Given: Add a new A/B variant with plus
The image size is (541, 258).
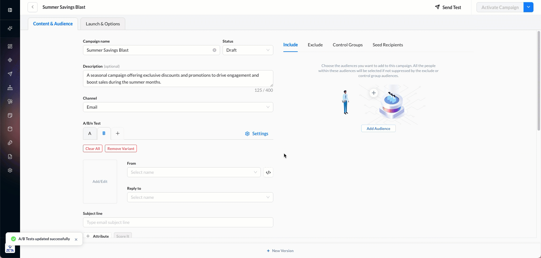Looking at the screenshot, I should (x=118, y=133).
